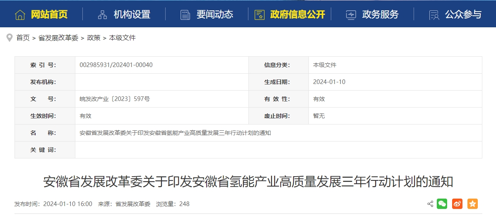
Task: Open 政务服务 menu item
Action: tap(380, 15)
